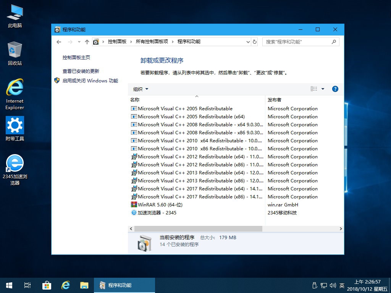Screen dimensions: 391x293
Task: Select Visual C++ 2012 Redistributable (x86) row
Action: point(236,165)
